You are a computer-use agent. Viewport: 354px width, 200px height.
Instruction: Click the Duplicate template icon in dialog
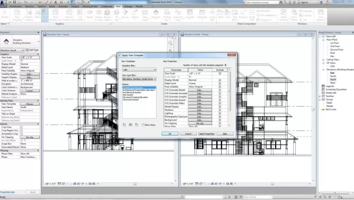point(124,125)
